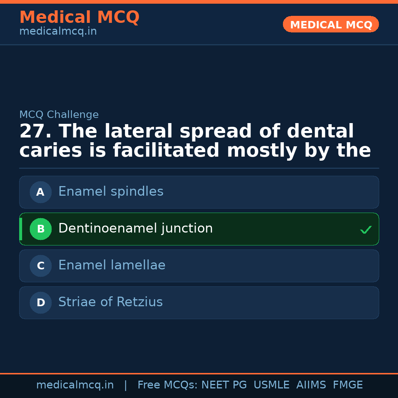
Task: Click the D letter circle
Action: pos(41,303)
